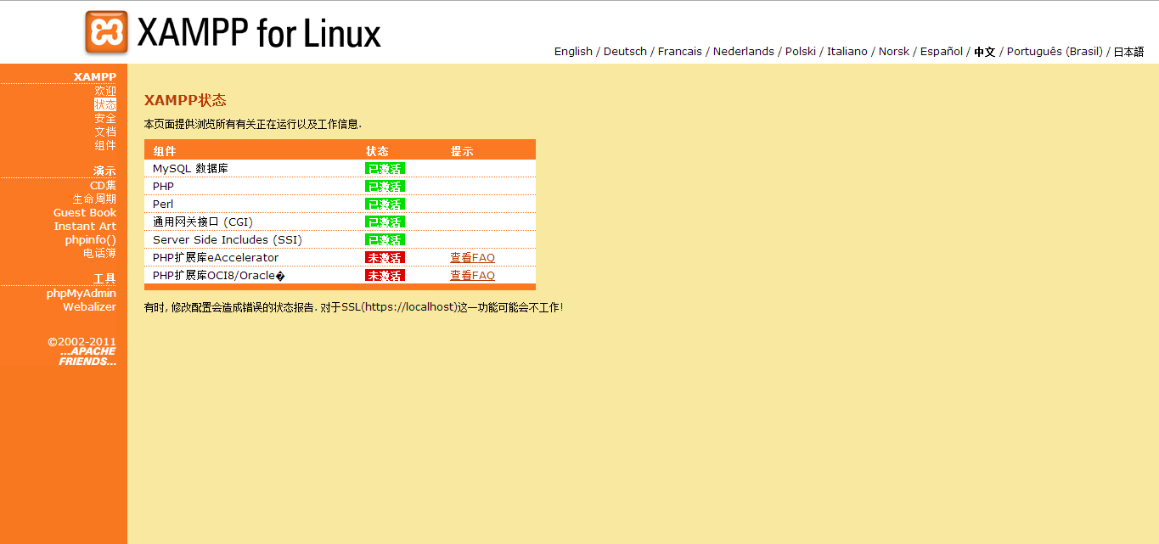Switch language to Español
Screen dimensions: 1159x544
pyautogui.click(x=942, y=52)
